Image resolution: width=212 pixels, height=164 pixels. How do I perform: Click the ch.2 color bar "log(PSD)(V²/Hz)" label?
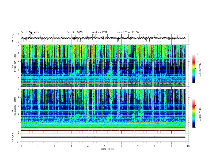coord(200,114)
